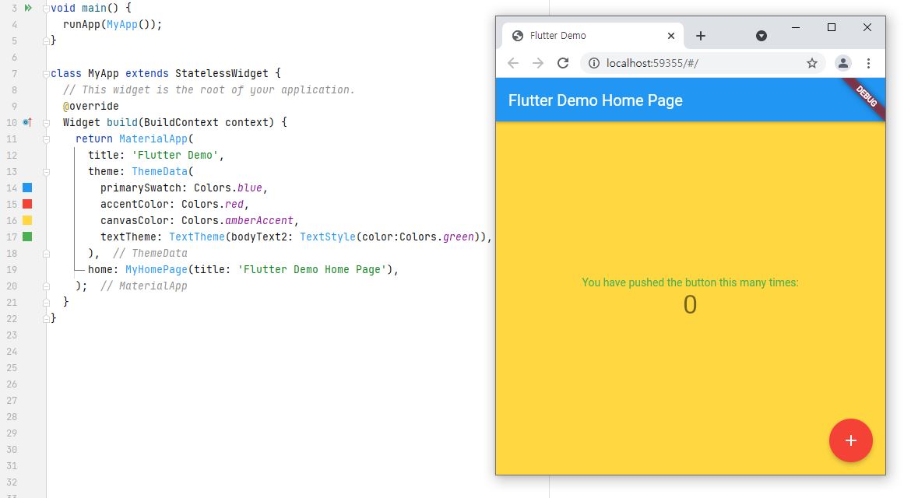Open Chrome three-dot menu

coord(868,63)
